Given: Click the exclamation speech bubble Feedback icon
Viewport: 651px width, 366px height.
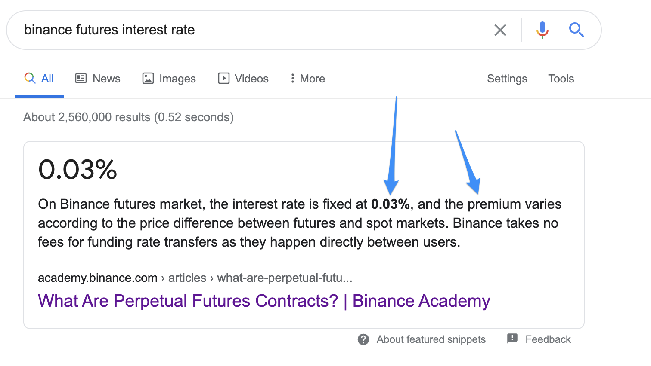Looking at the screenshot, I should [512, 339].
